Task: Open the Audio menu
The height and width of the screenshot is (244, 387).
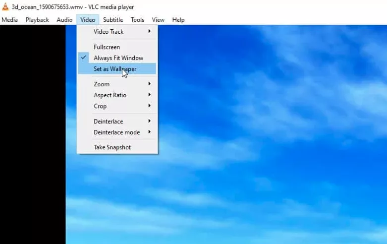Action: [x=64, y=20]
